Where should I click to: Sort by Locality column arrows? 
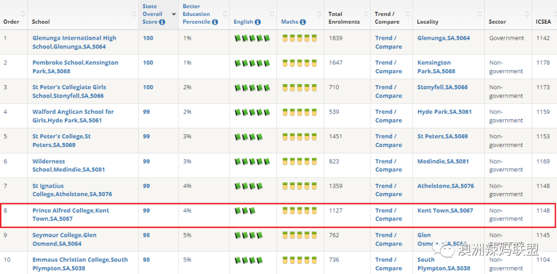480,14
